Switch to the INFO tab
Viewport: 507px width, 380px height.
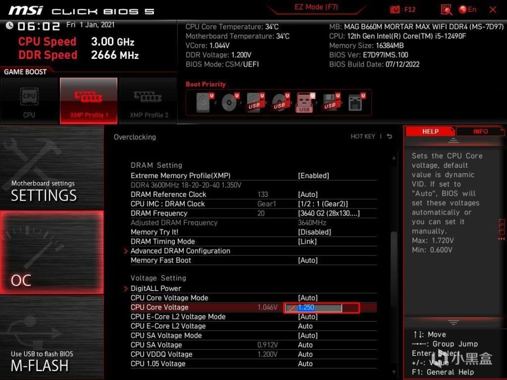480,131
